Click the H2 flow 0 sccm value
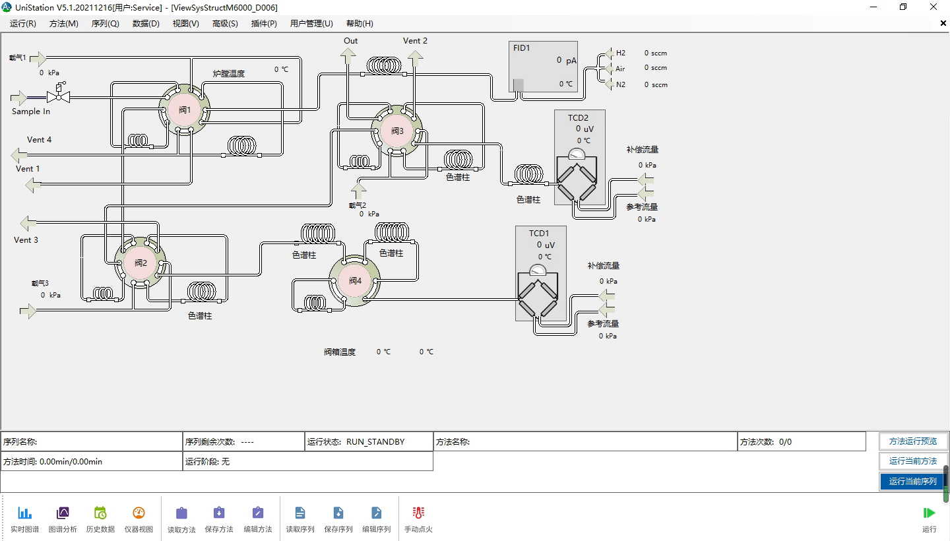This screenshot has height=541, width=950. click(656, 53)
